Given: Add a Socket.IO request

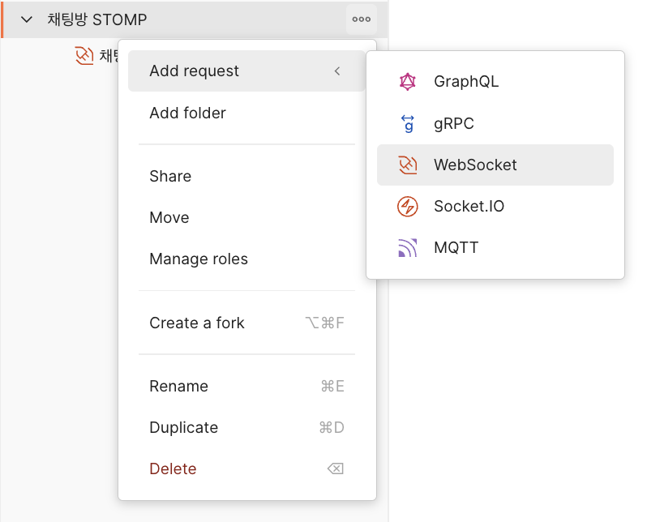Looking at the screenshot, I should 495,207.
